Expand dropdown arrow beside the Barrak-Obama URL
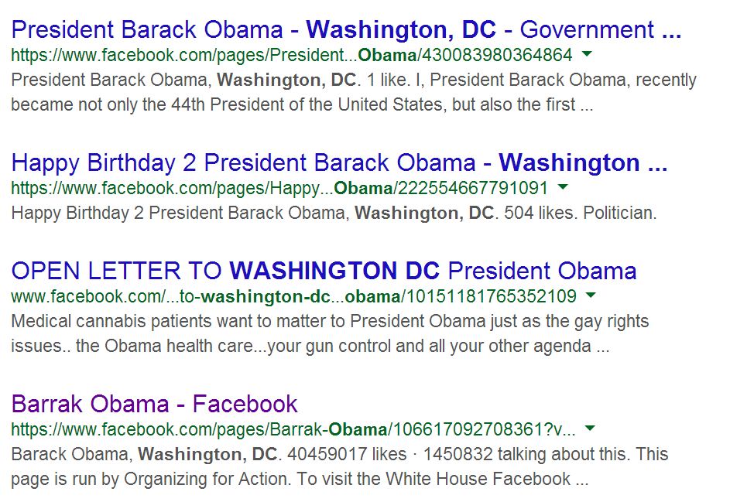 591,429
